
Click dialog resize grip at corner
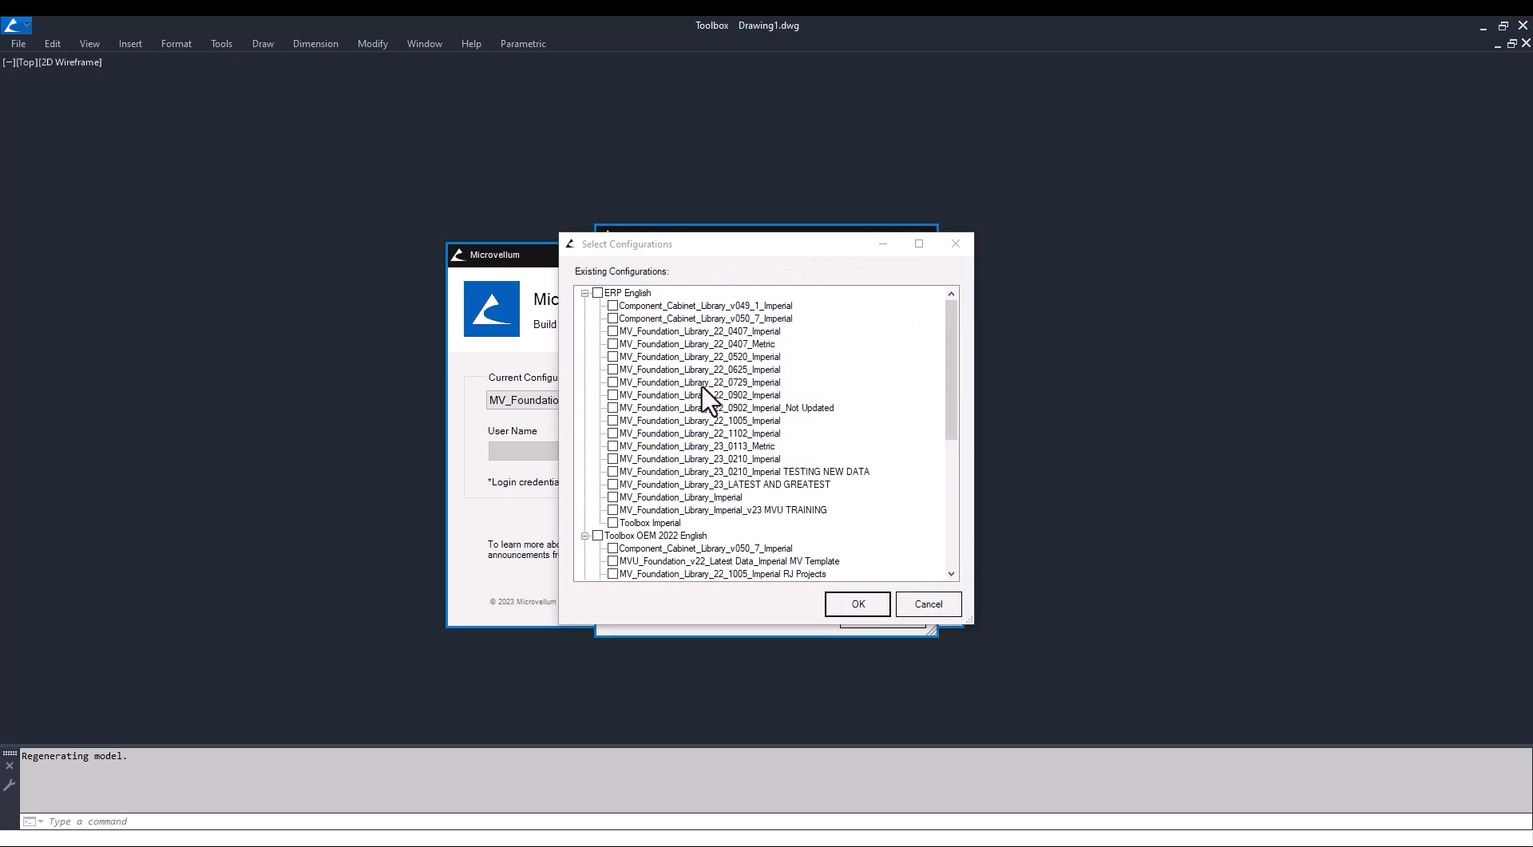click(x=969, y=619)
